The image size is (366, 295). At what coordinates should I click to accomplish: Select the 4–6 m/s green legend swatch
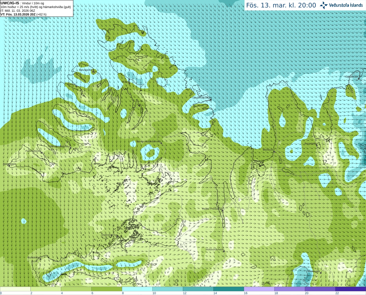(76, 289)
